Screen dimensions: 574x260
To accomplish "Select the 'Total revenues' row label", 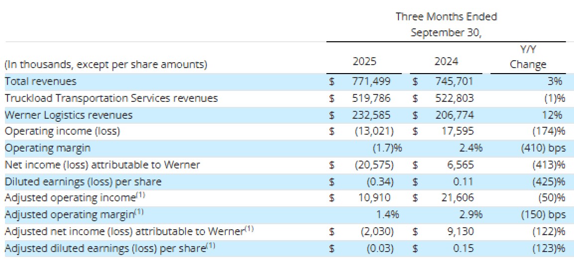I will (40, 81).
